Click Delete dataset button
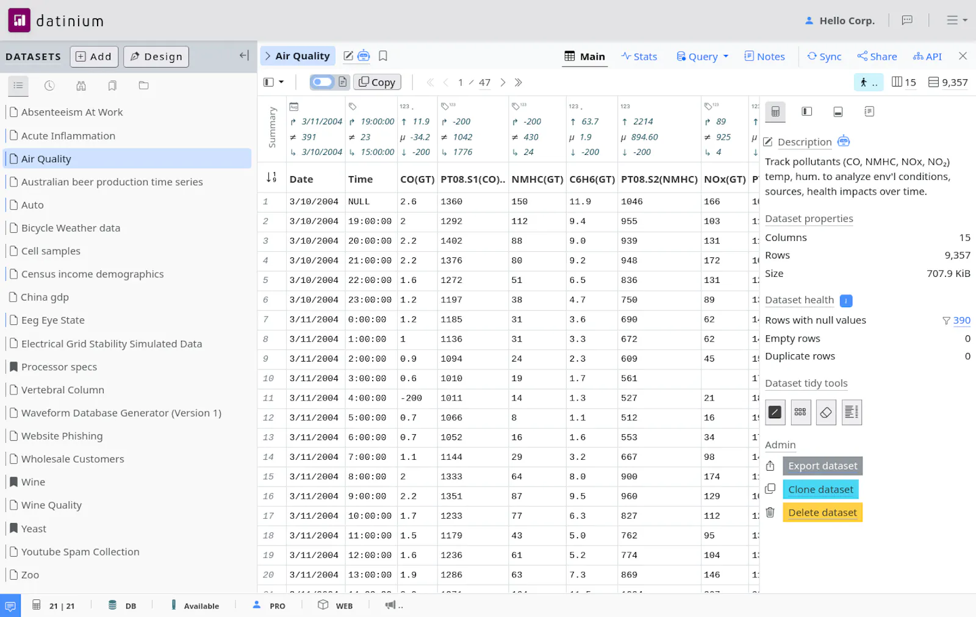 (x=822, y=512)
